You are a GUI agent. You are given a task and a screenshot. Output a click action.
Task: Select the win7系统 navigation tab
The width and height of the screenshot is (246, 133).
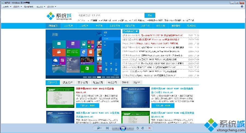68,26
